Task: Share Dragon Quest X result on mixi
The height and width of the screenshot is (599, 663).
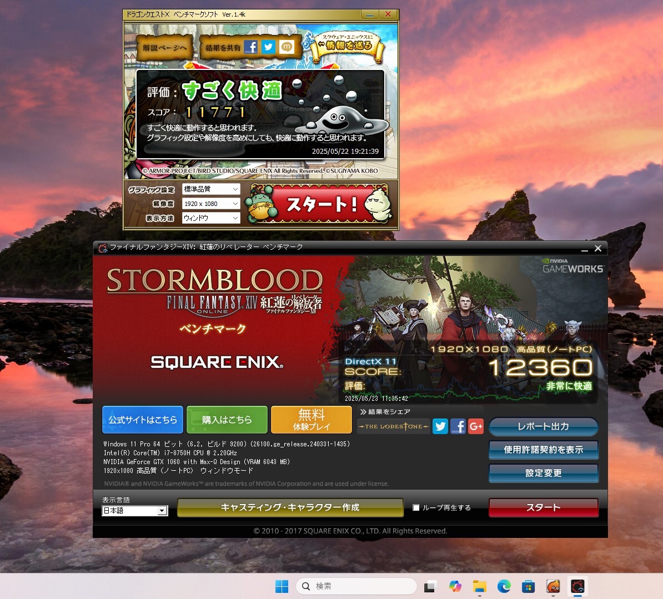Action: click(287, 47)
